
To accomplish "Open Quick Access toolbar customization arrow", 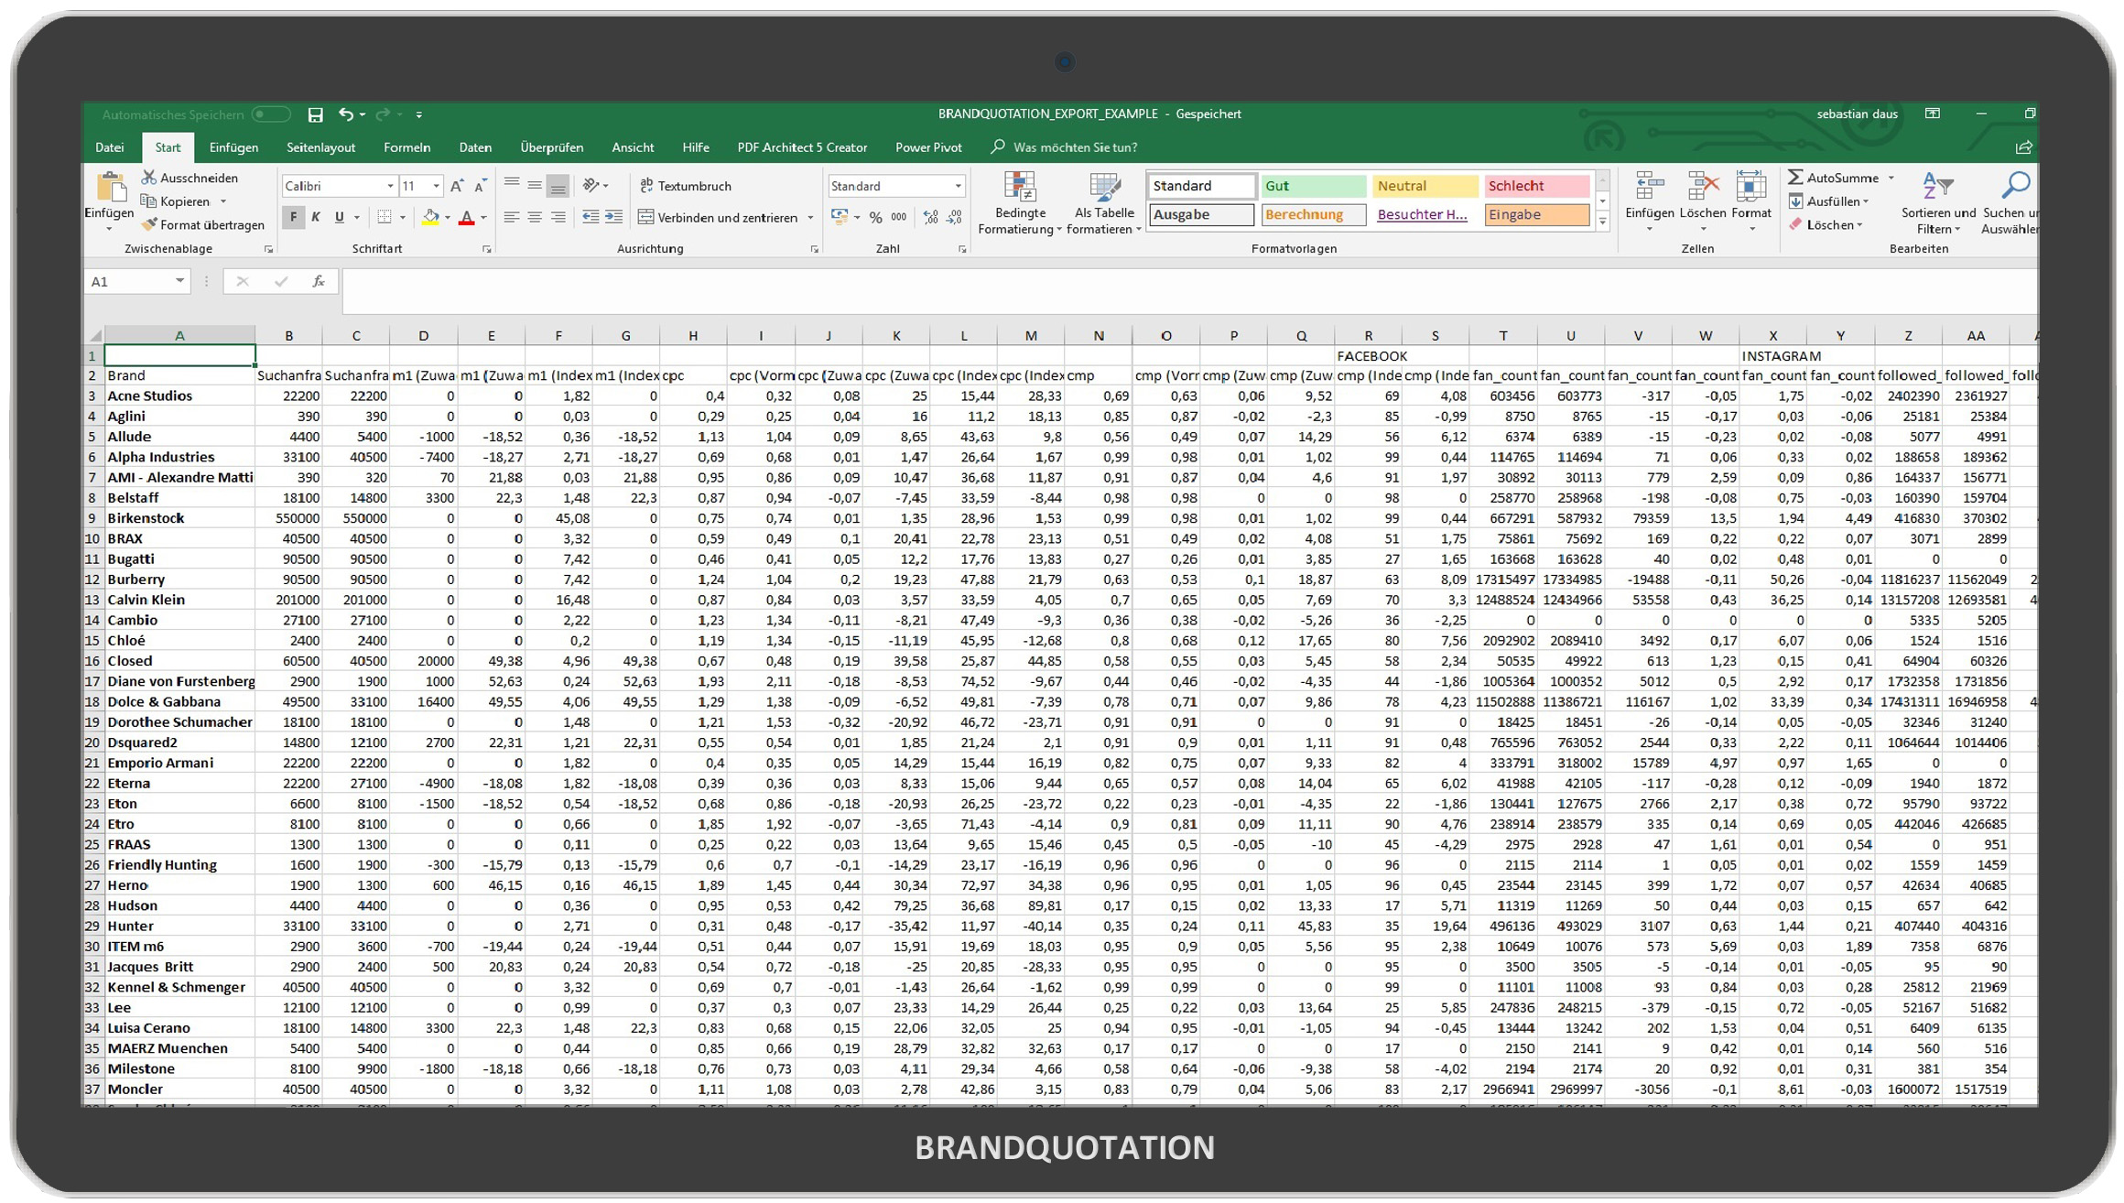I will [x=419, y=114].
